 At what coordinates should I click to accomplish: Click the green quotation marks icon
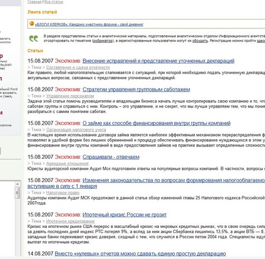tap(33, 38)
